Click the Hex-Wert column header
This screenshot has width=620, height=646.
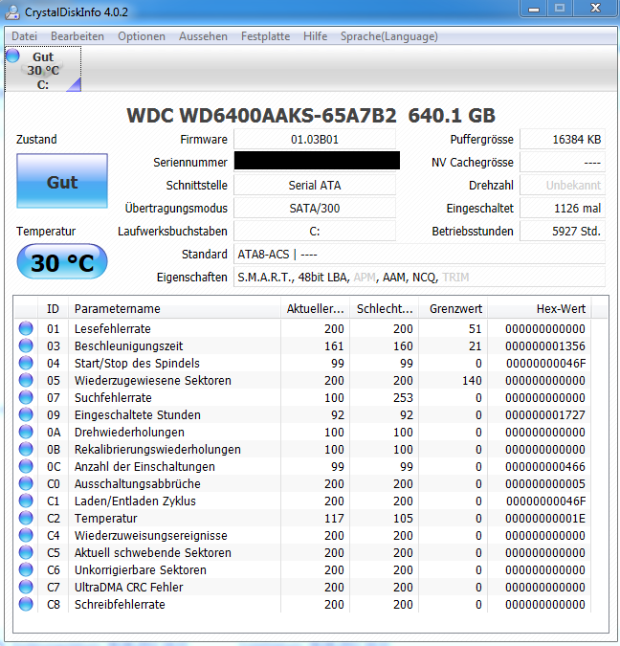coord(540,308)
